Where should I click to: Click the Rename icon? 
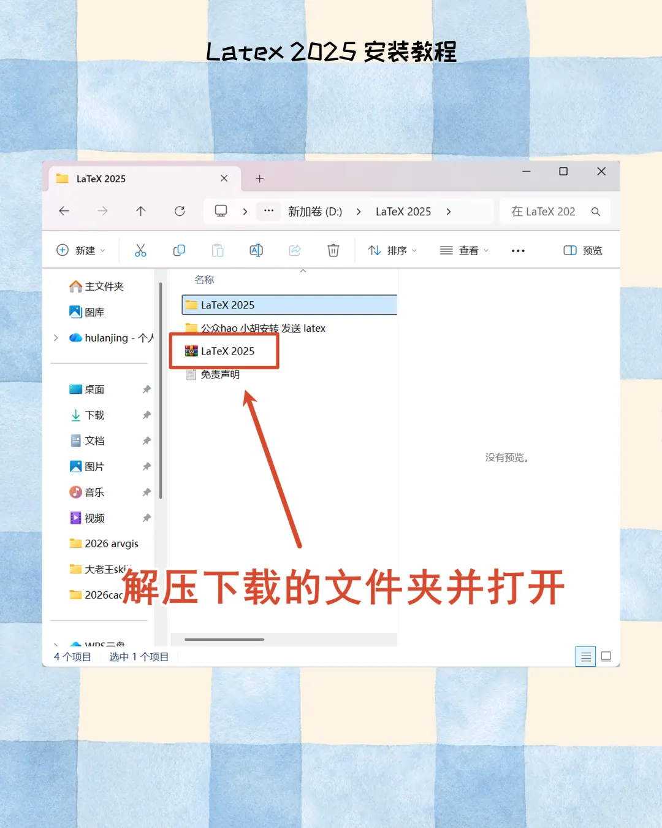256,250
